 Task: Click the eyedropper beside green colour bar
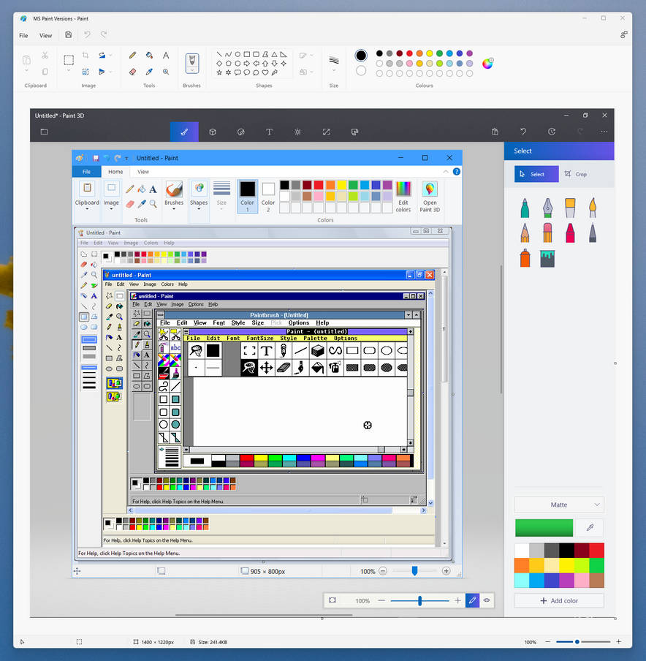point(590,527)
